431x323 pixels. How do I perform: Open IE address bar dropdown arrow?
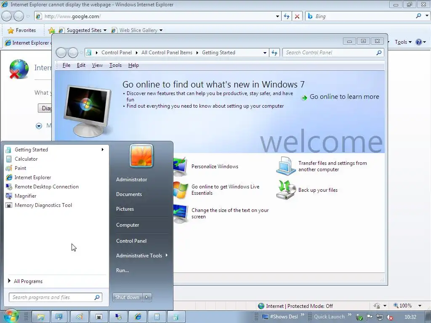coord(277,16)
